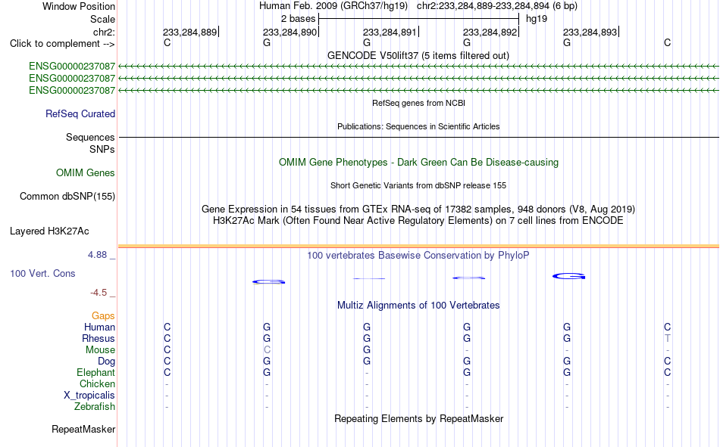Click the Chicken alignment row label
This screenshot has width=720, height=447.
coord(97,383)
